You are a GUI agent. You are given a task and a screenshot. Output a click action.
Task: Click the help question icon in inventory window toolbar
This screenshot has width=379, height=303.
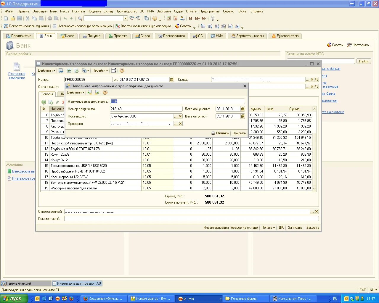point(122,70)
